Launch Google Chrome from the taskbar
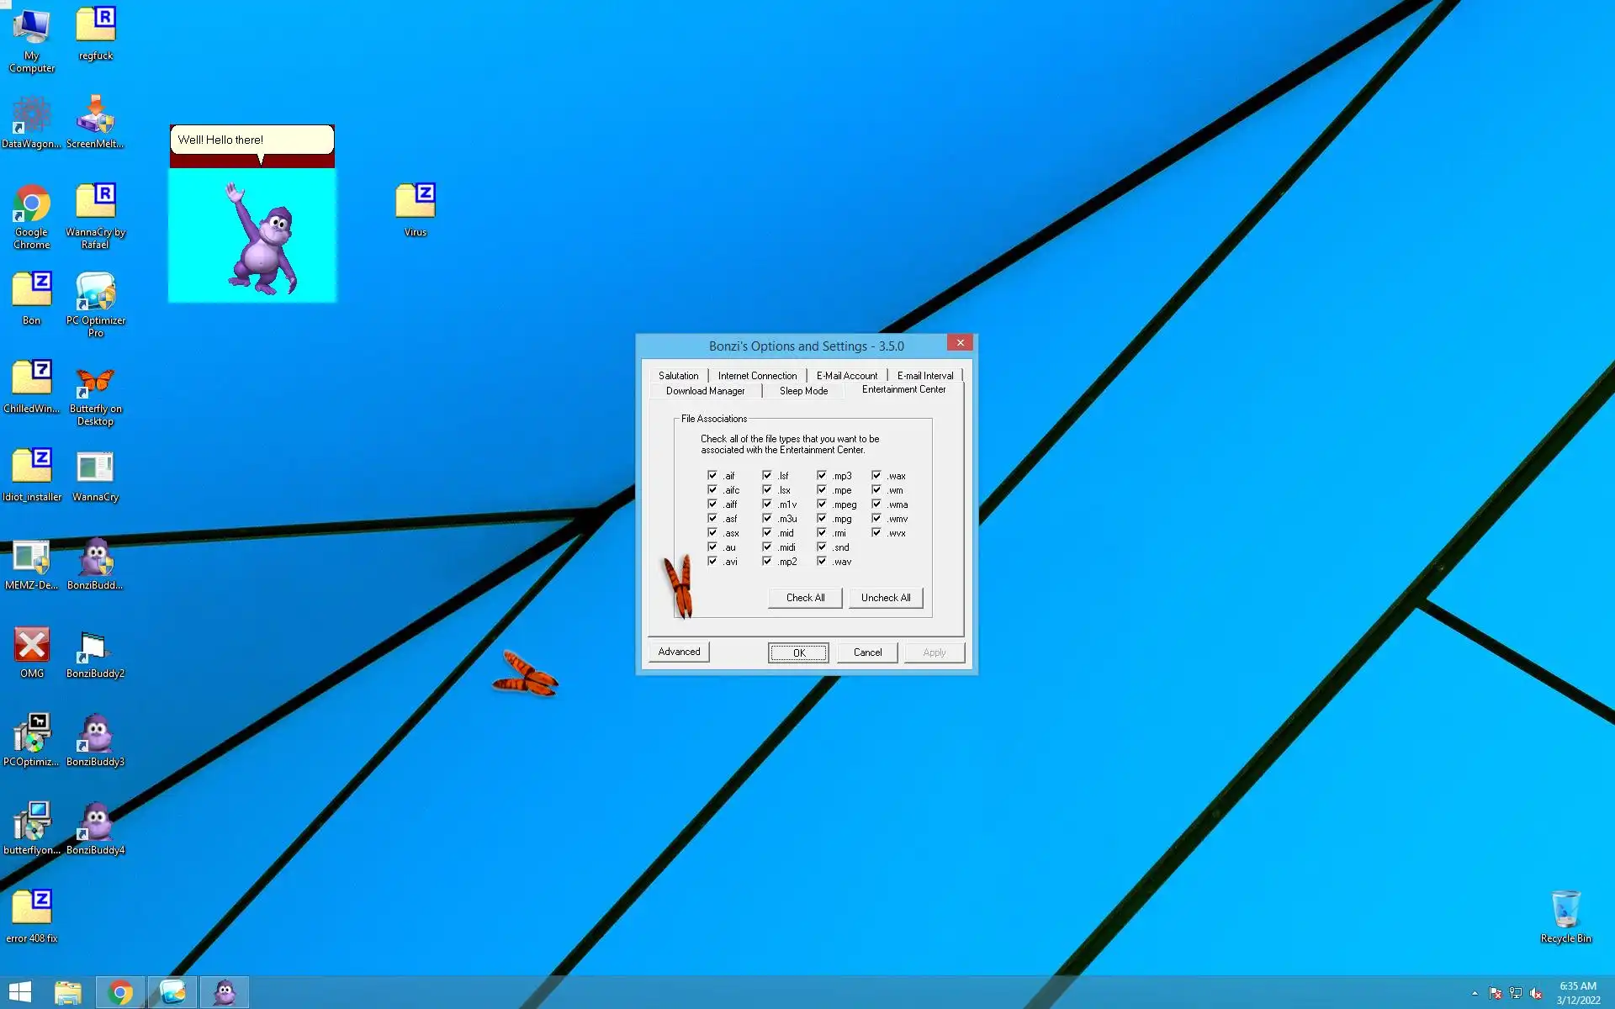This screenshot has height=1009, width=1615. click(x=120, y=993)
